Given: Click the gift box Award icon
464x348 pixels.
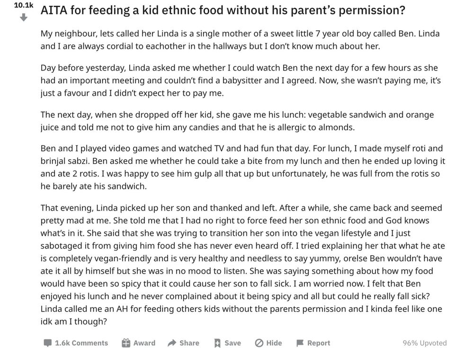Looking at the screenshot, I should point(126,343).
